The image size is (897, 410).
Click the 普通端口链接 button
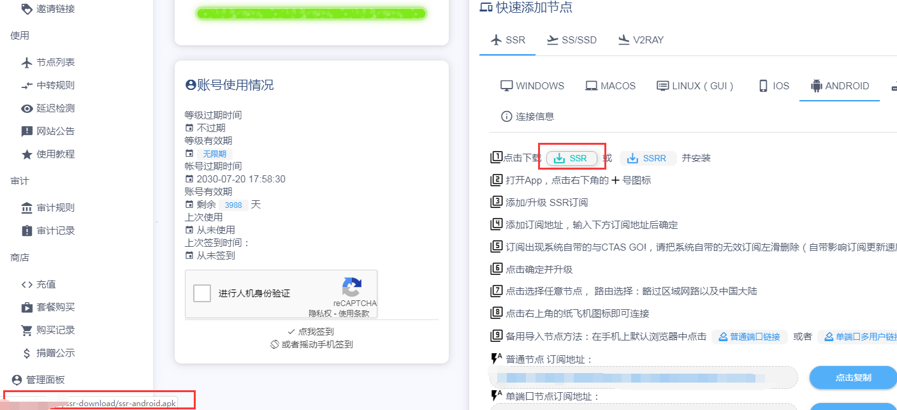click(748, 337)
